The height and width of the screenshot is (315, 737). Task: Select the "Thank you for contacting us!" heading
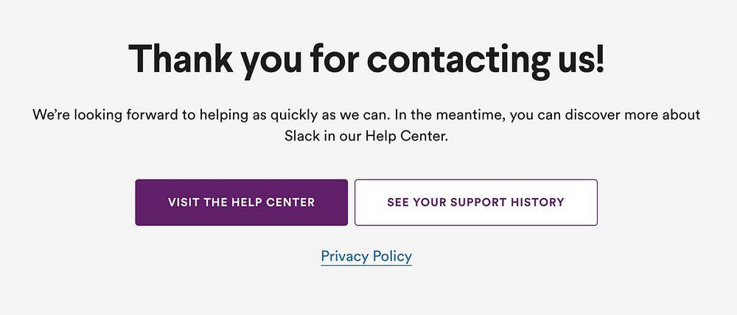click(366, 60)
